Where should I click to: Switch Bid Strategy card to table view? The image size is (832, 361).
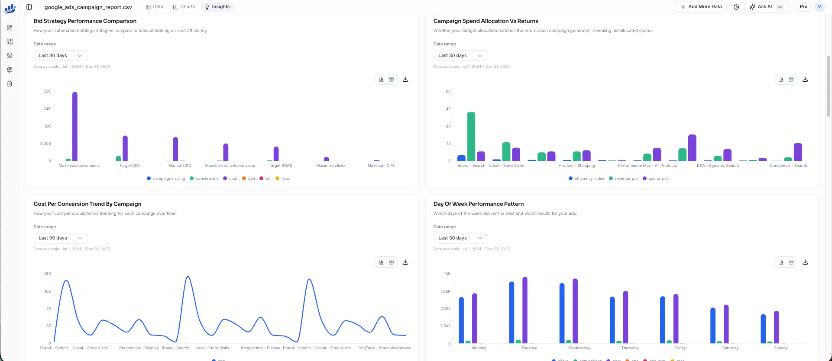391,80
